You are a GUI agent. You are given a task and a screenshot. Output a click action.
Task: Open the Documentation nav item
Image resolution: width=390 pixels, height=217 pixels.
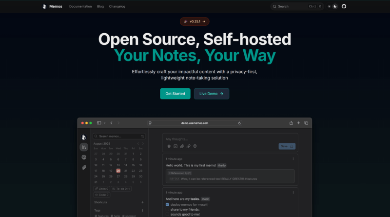pos(80,7)
